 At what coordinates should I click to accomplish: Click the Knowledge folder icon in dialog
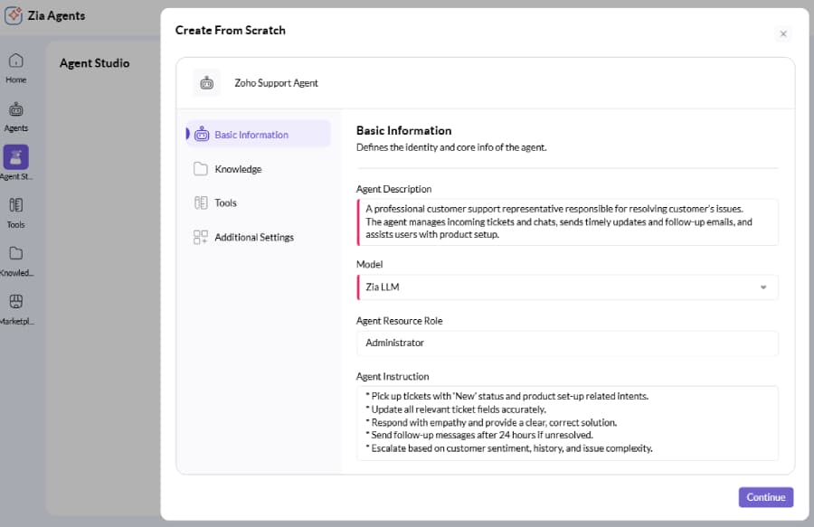pos(201,168)
